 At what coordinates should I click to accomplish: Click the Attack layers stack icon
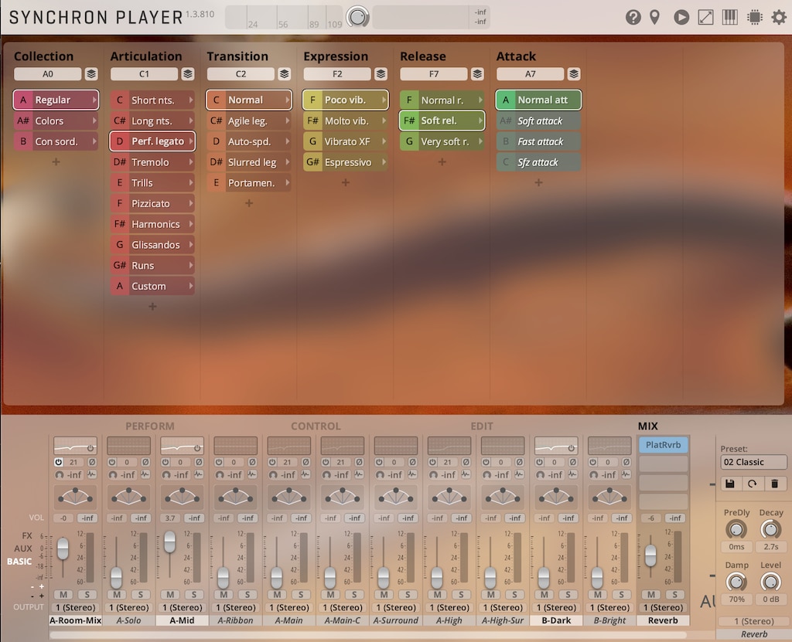pyautogui.click(x=574, y=74)
